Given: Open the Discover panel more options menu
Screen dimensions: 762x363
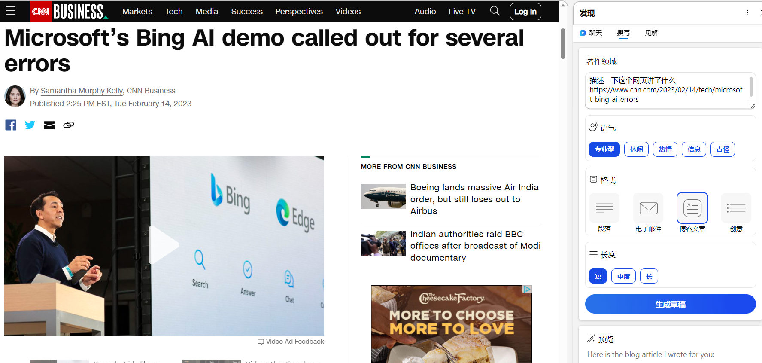Looking at the screenshot, I should pyautogui.click(x=747, y=13).
